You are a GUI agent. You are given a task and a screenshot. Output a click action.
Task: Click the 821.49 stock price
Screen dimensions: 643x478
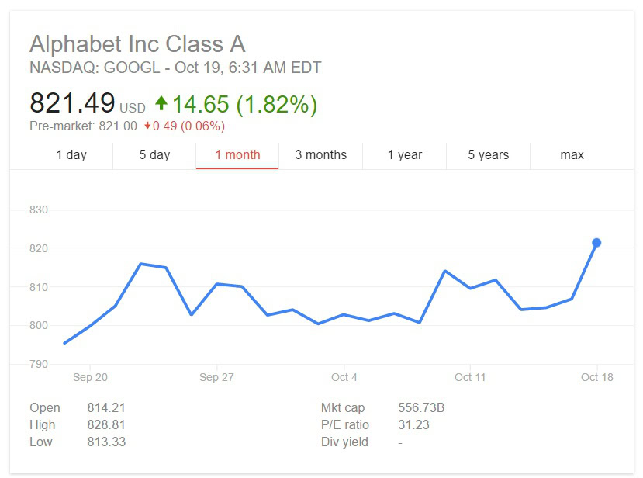point(72,103)
